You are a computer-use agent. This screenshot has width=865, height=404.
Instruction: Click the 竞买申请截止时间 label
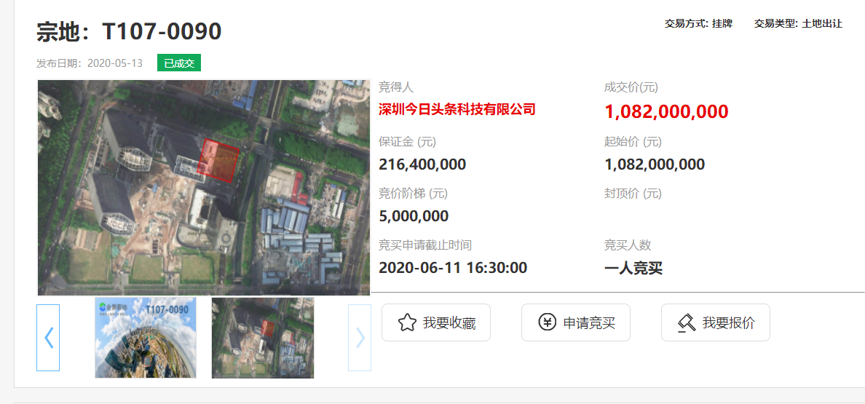point(424,245)
